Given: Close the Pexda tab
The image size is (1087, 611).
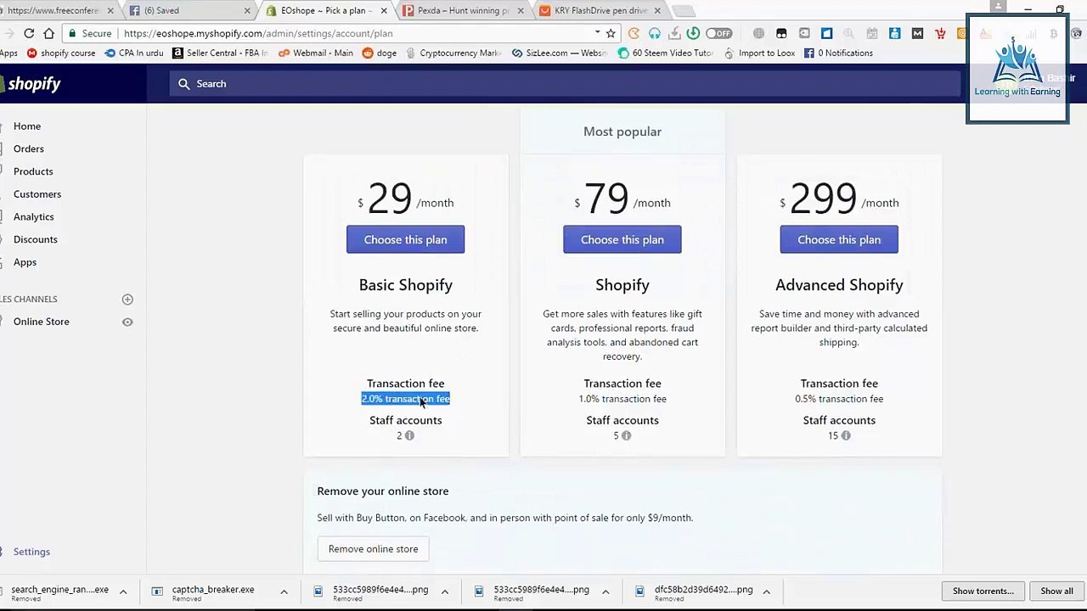Looking at the screenshot, I should [521, 11].
